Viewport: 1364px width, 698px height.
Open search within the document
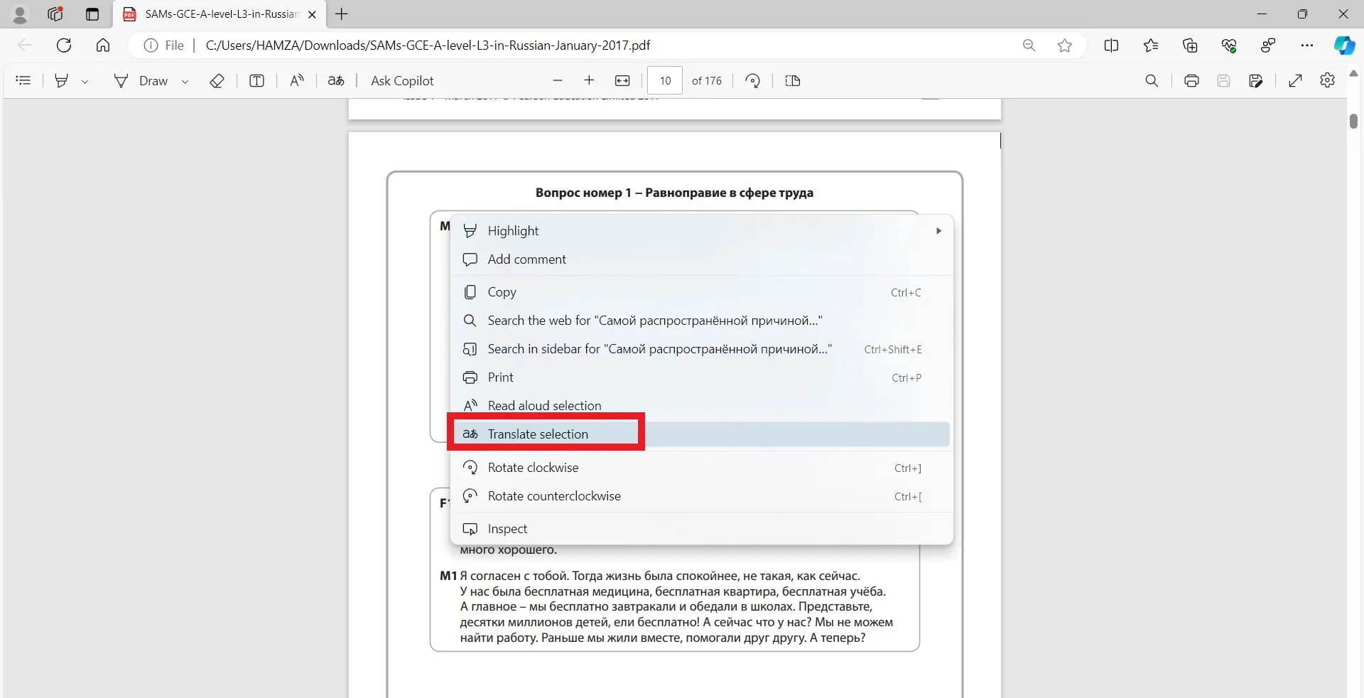[1152, 80]
